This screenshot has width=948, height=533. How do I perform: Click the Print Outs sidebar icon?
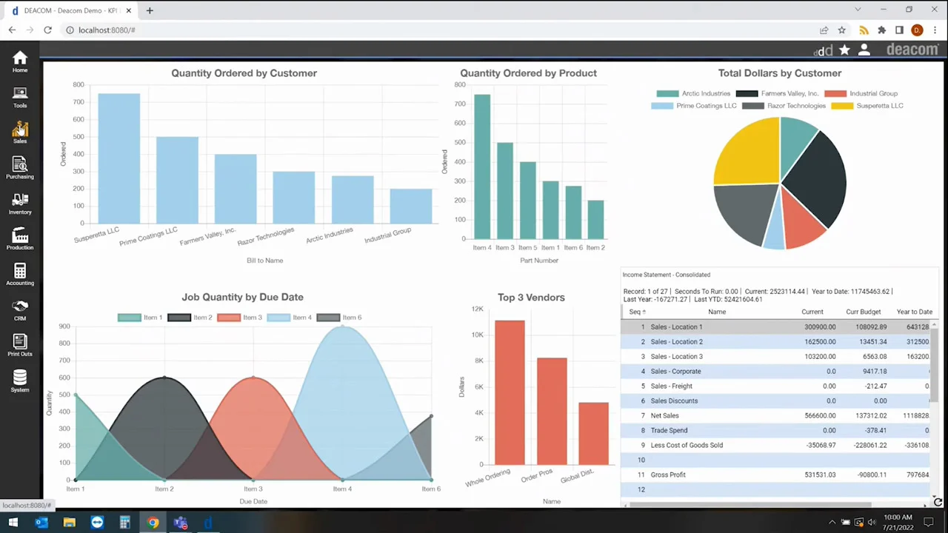[x=20, y=345]
